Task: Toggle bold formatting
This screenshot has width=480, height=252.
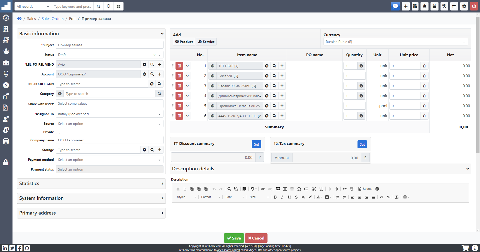Action: pyautogui.click(x=275, y=197)
